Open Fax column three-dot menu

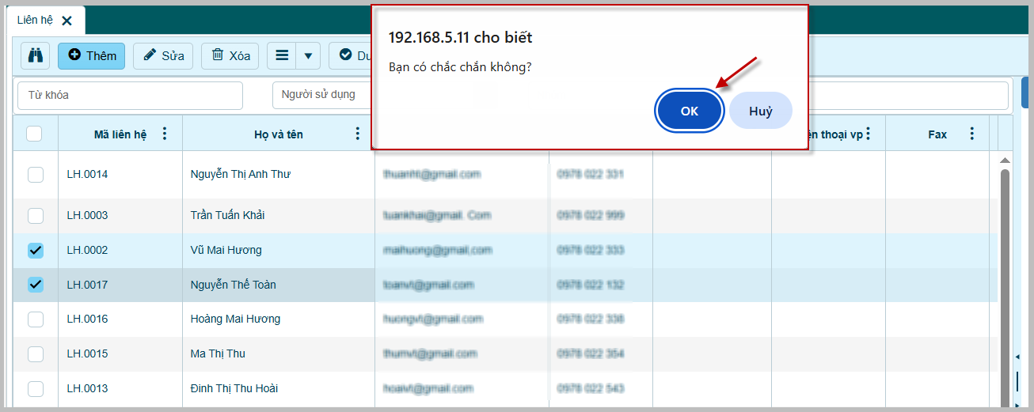(972, 134)
